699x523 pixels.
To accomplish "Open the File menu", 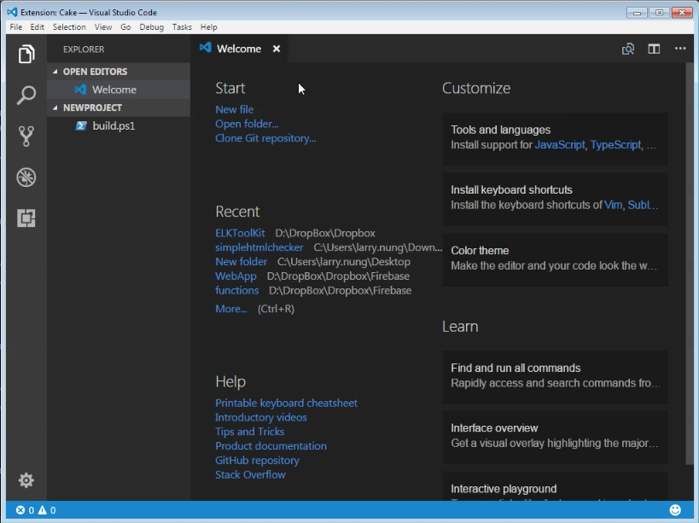I will click(x=16, y=27).
